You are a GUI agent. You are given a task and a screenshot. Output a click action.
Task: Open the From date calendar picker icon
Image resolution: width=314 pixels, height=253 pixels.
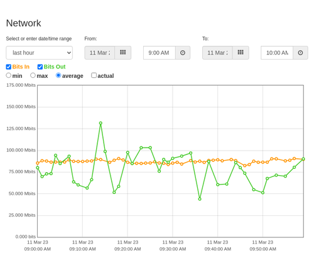pyautogui.click(x=123, y=53)
